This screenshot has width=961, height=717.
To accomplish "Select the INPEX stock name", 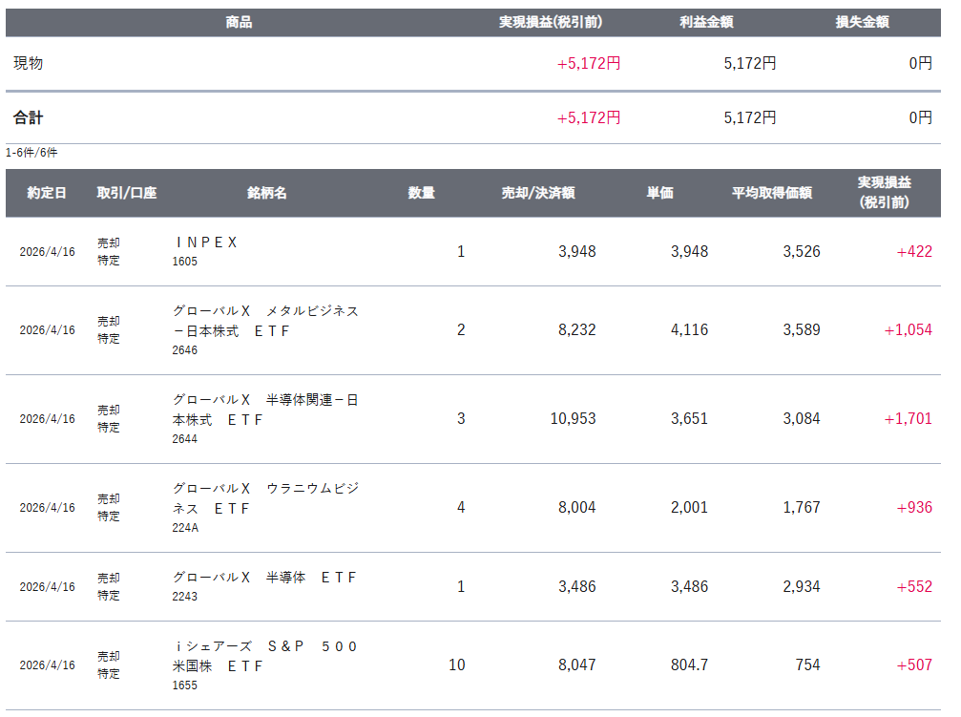I will [x=205, y=243].
